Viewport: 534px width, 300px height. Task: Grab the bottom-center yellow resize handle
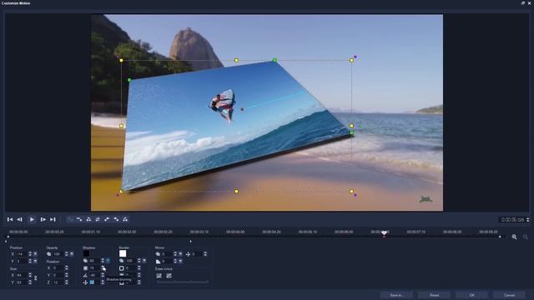click(236, 192)
